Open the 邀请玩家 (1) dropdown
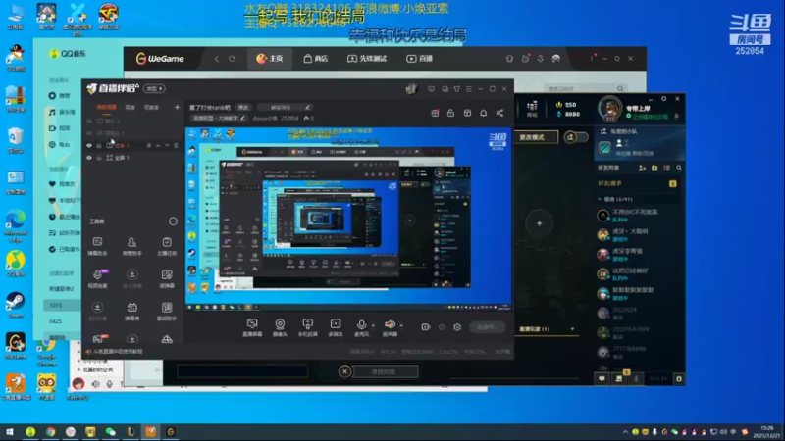 click(x=546, y=329)
